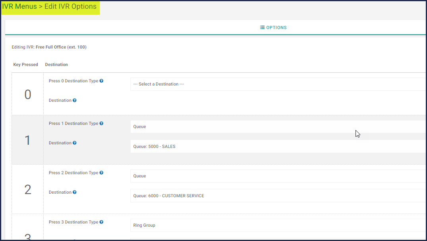This screenshot has width=427, height=241.
Task: Open the 'Queue: 5000 - SALES' destination dropdown
Action: 278,146
